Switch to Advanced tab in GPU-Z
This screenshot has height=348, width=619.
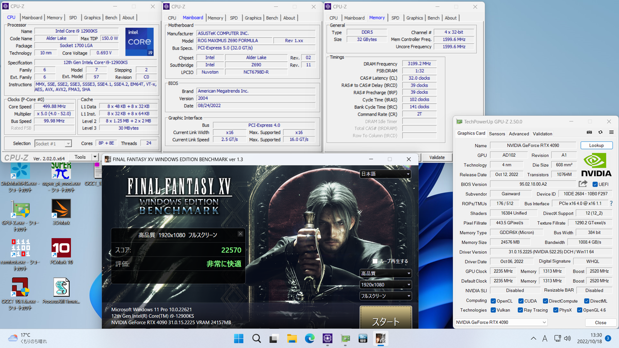(x=519, y=134)
